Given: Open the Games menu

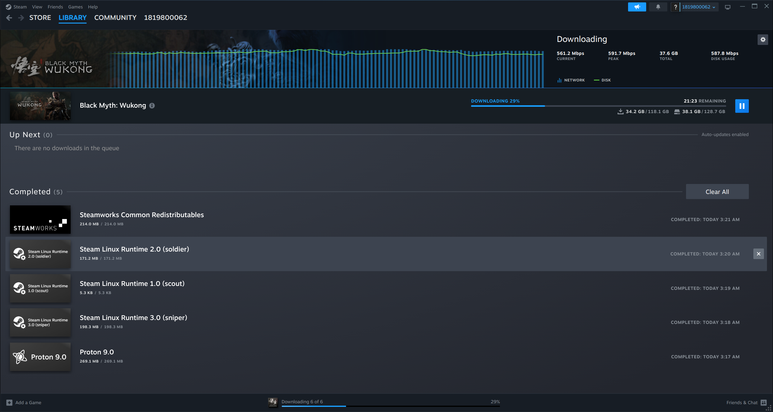Looking at the screenshot, I should pos(75,7).
